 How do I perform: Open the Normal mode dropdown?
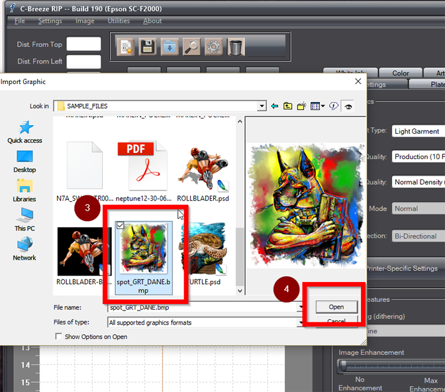click(419, 209)
